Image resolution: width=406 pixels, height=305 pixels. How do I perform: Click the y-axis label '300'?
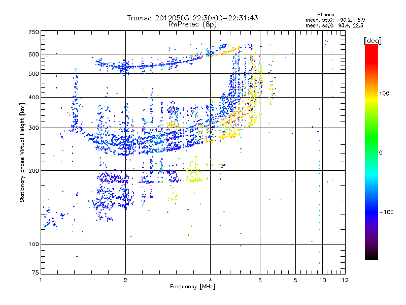[33, 128]
